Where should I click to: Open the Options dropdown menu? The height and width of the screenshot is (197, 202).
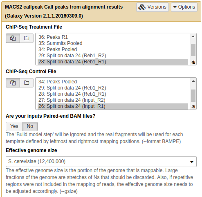pos(184,7)
